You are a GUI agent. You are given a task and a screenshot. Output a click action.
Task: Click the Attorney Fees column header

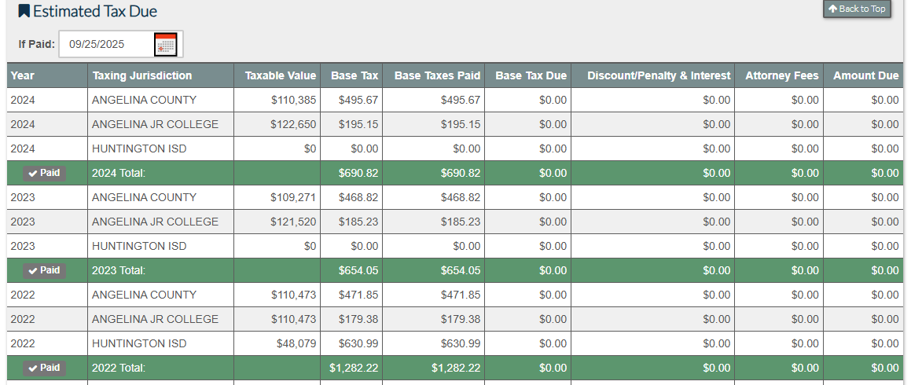pyautogui.click(x=781, y=75)
